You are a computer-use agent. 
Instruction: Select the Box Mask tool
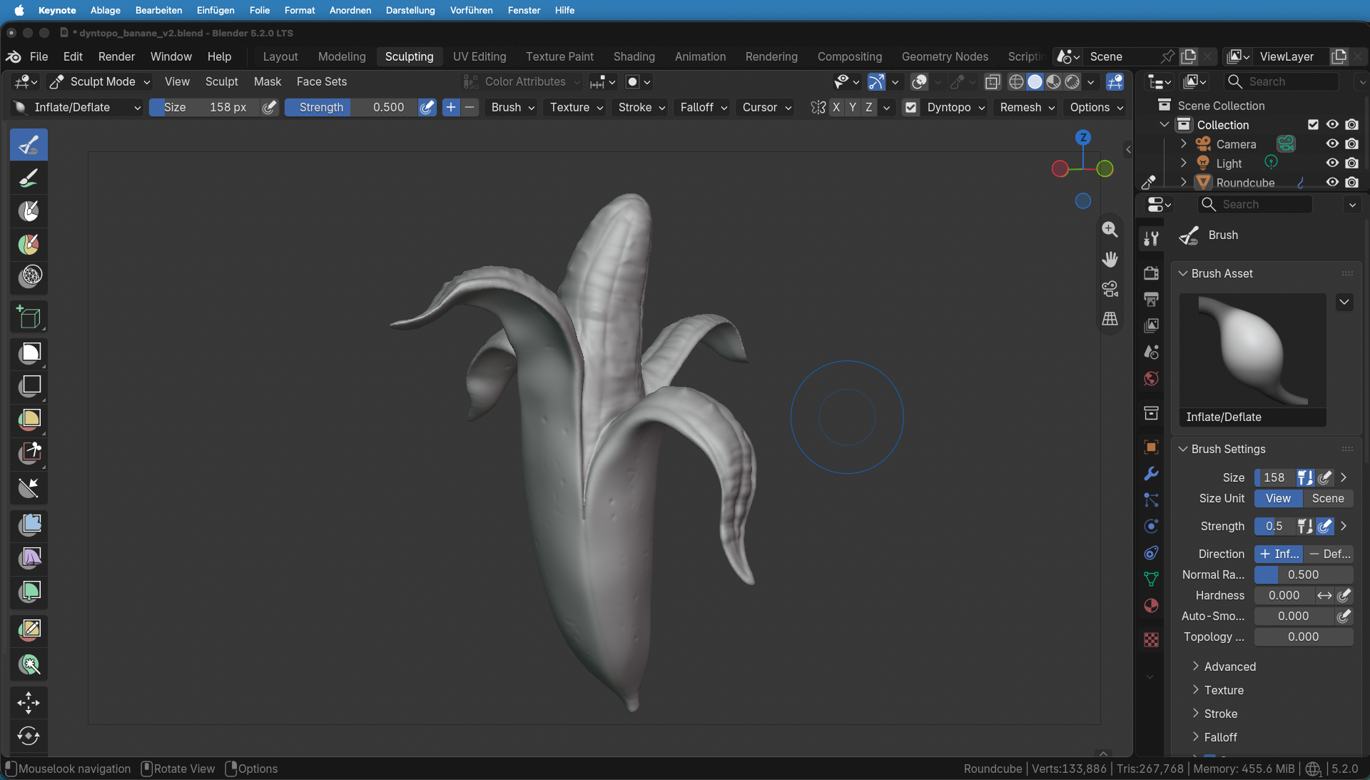pos(29,353)
